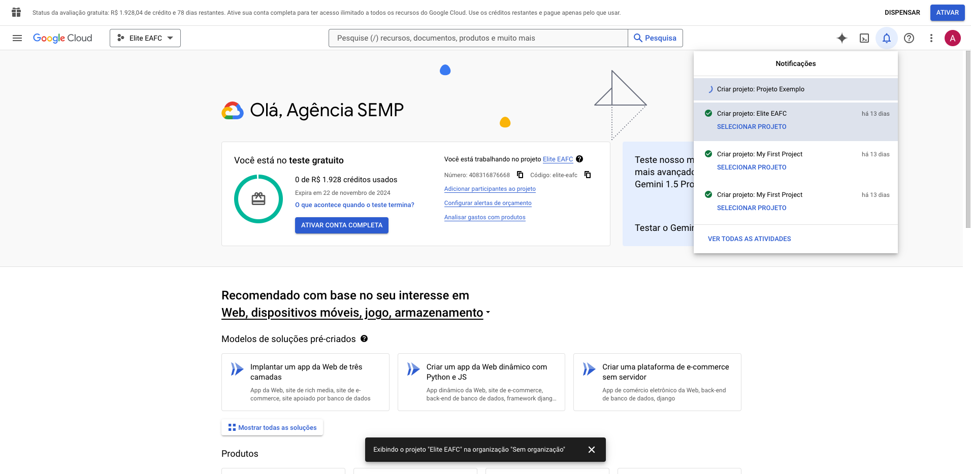Click 'Configurar alertas de orçamento' link
971x474 pixels.
click(488, 203)
